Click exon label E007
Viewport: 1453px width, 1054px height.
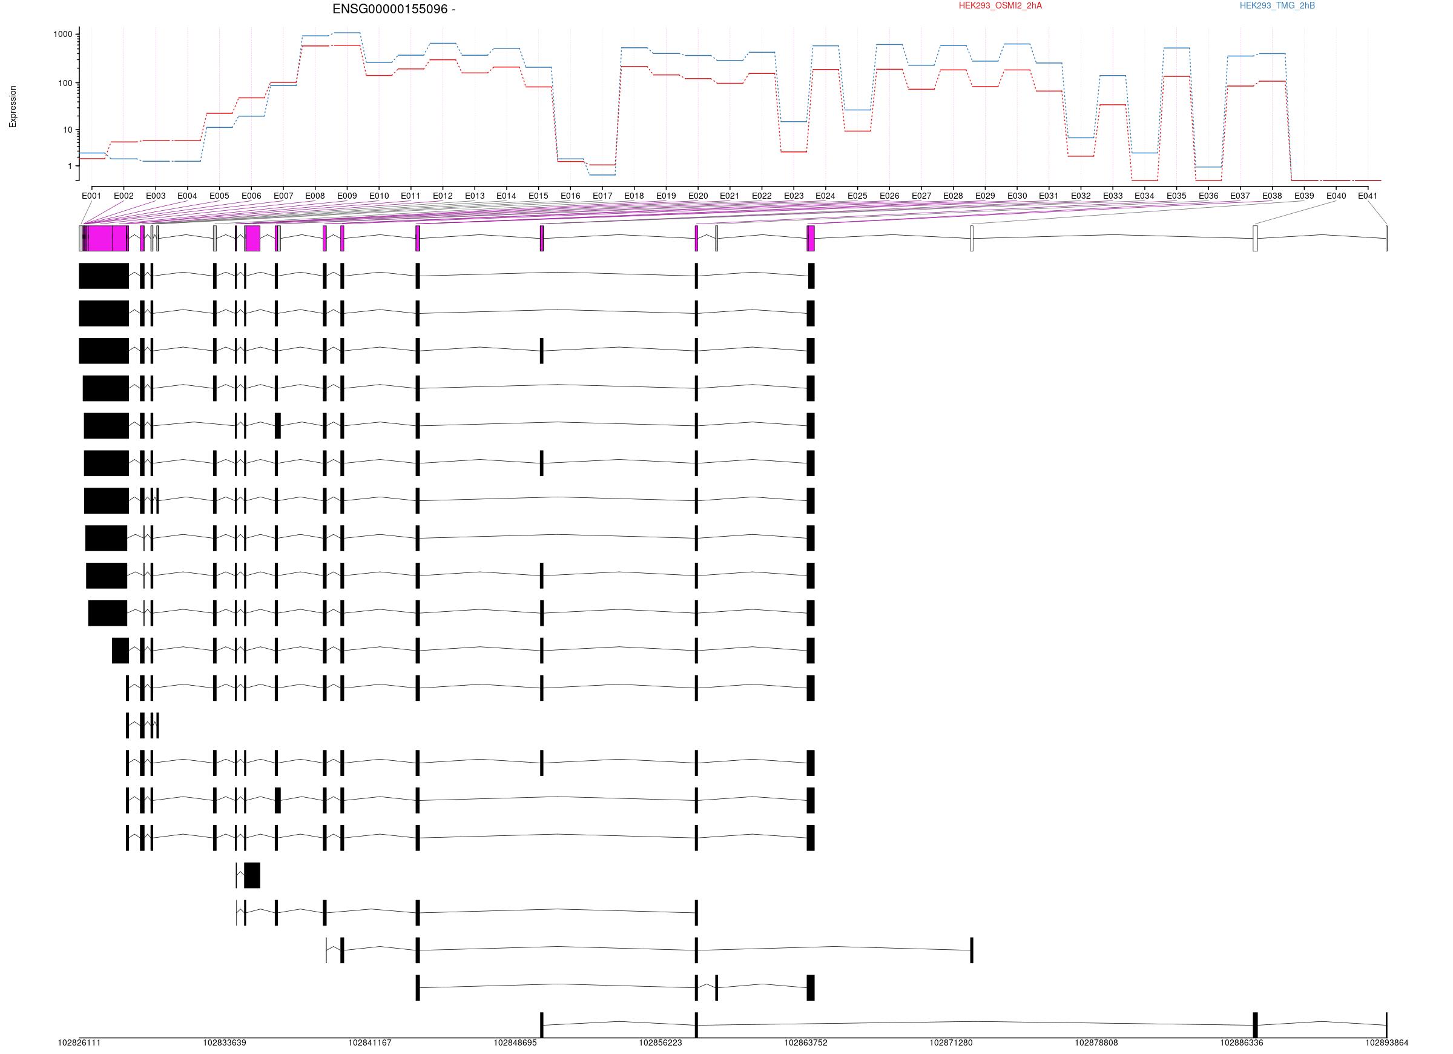tap(283, 196)
